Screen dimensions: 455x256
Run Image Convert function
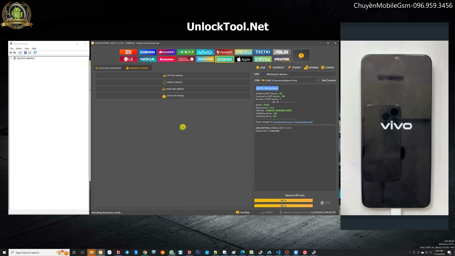tap(173, 82)
